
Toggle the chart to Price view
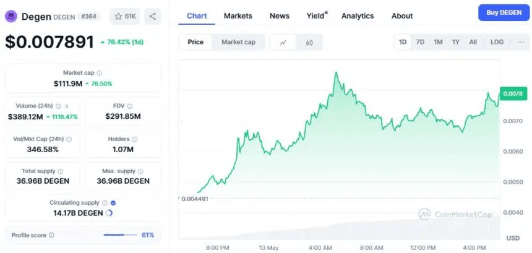(195, 43)
